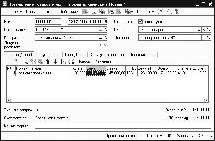Open the Перейти dropdown menu
Viewport: 215px width, 141px height.
pos(145,12)
